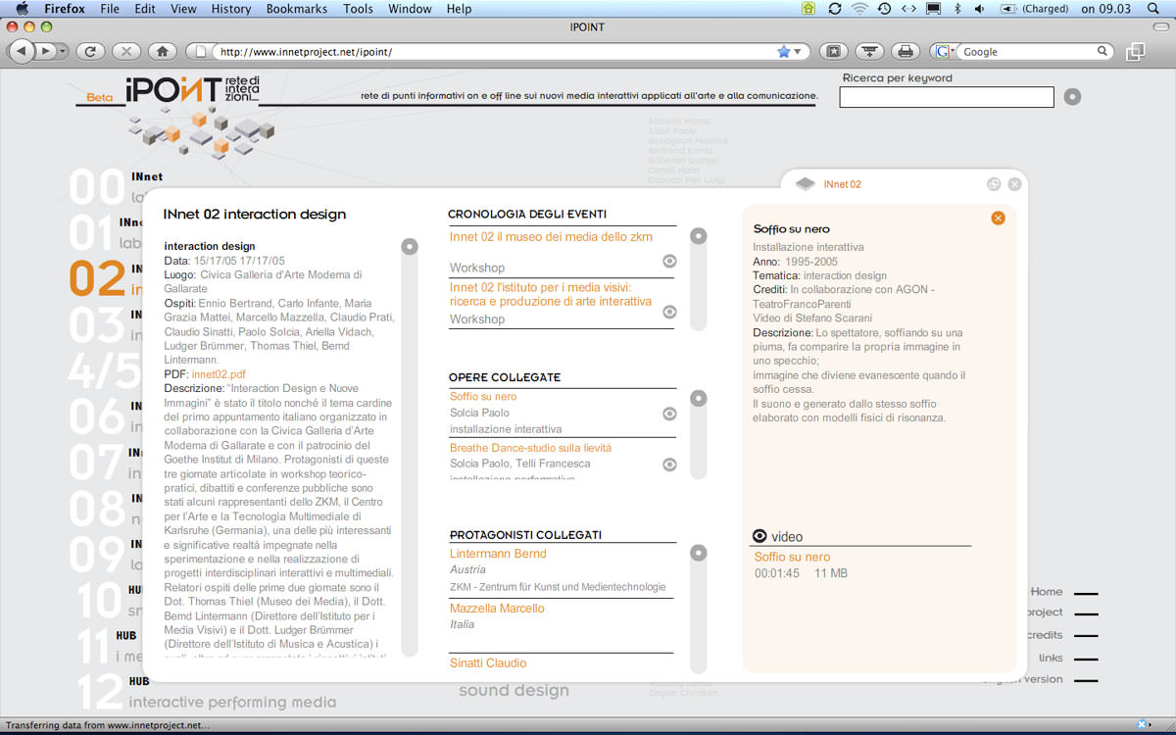
Task: Click the magnifier in the Google search box
Action: pyautogui.click(x=1103, y=51)
